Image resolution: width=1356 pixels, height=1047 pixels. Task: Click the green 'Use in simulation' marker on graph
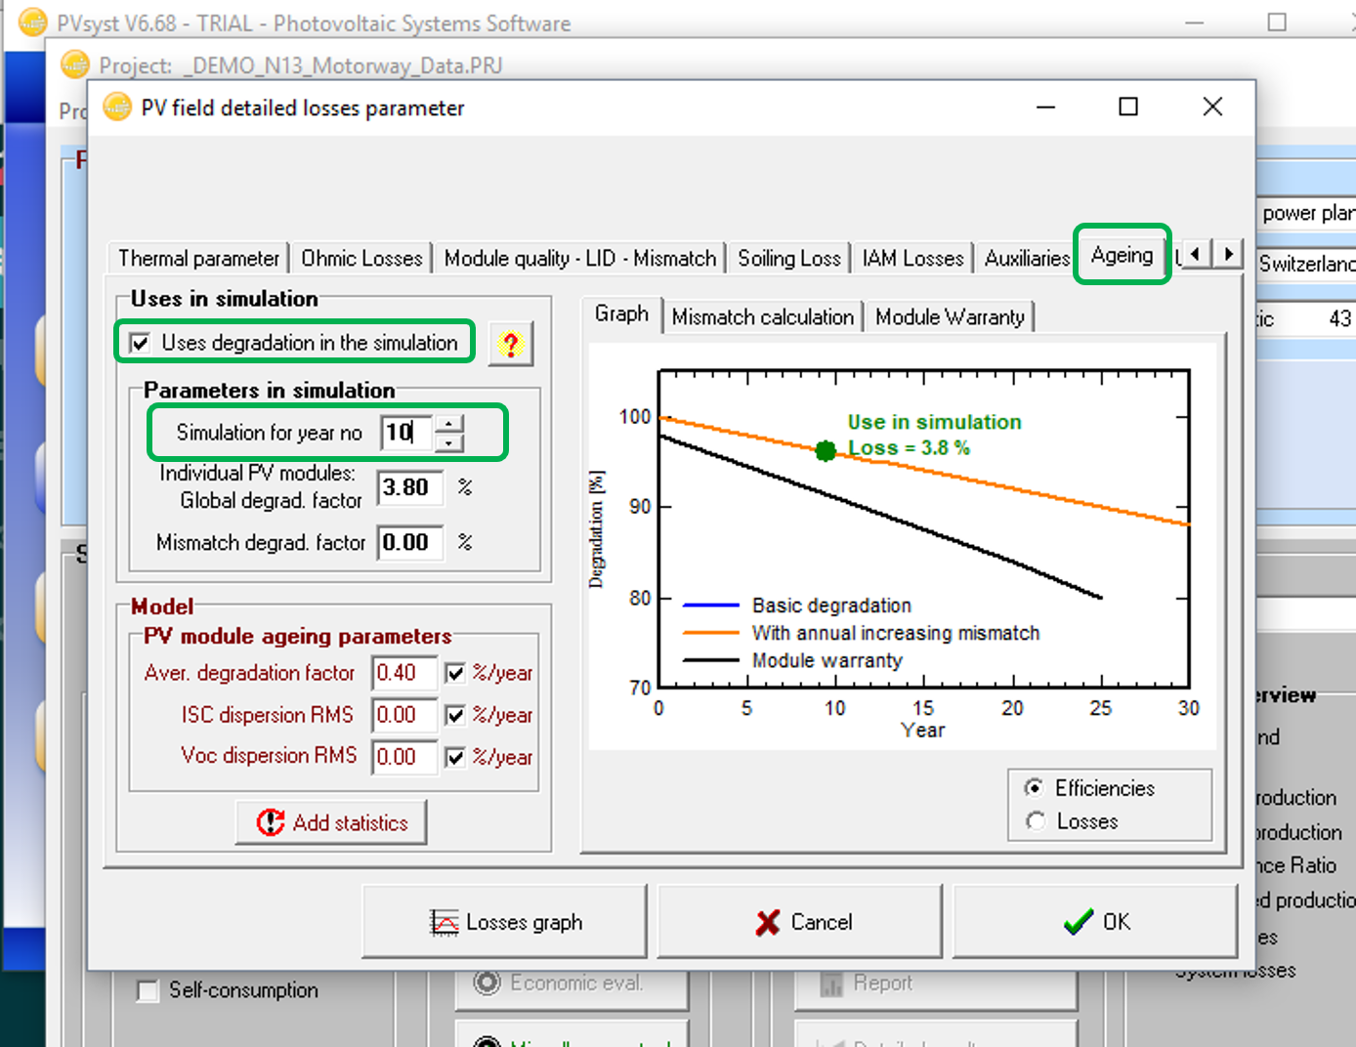click(826, 450)
